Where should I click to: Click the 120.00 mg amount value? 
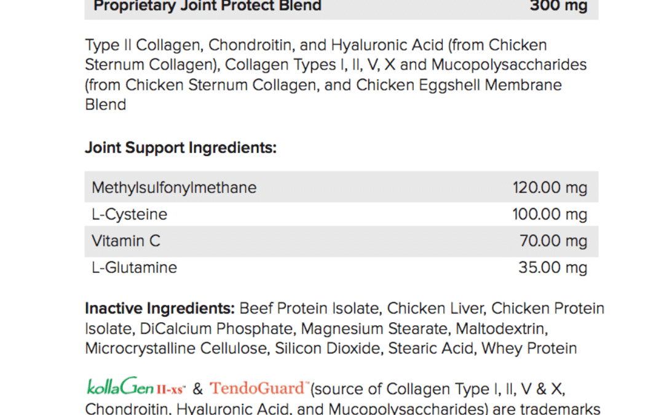click(550, 188)
